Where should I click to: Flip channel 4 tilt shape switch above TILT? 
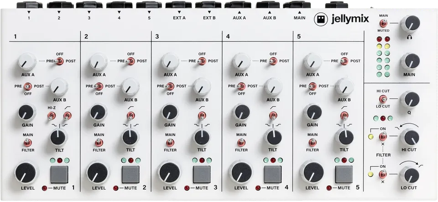pyautogui.click(x=273, y=116)
